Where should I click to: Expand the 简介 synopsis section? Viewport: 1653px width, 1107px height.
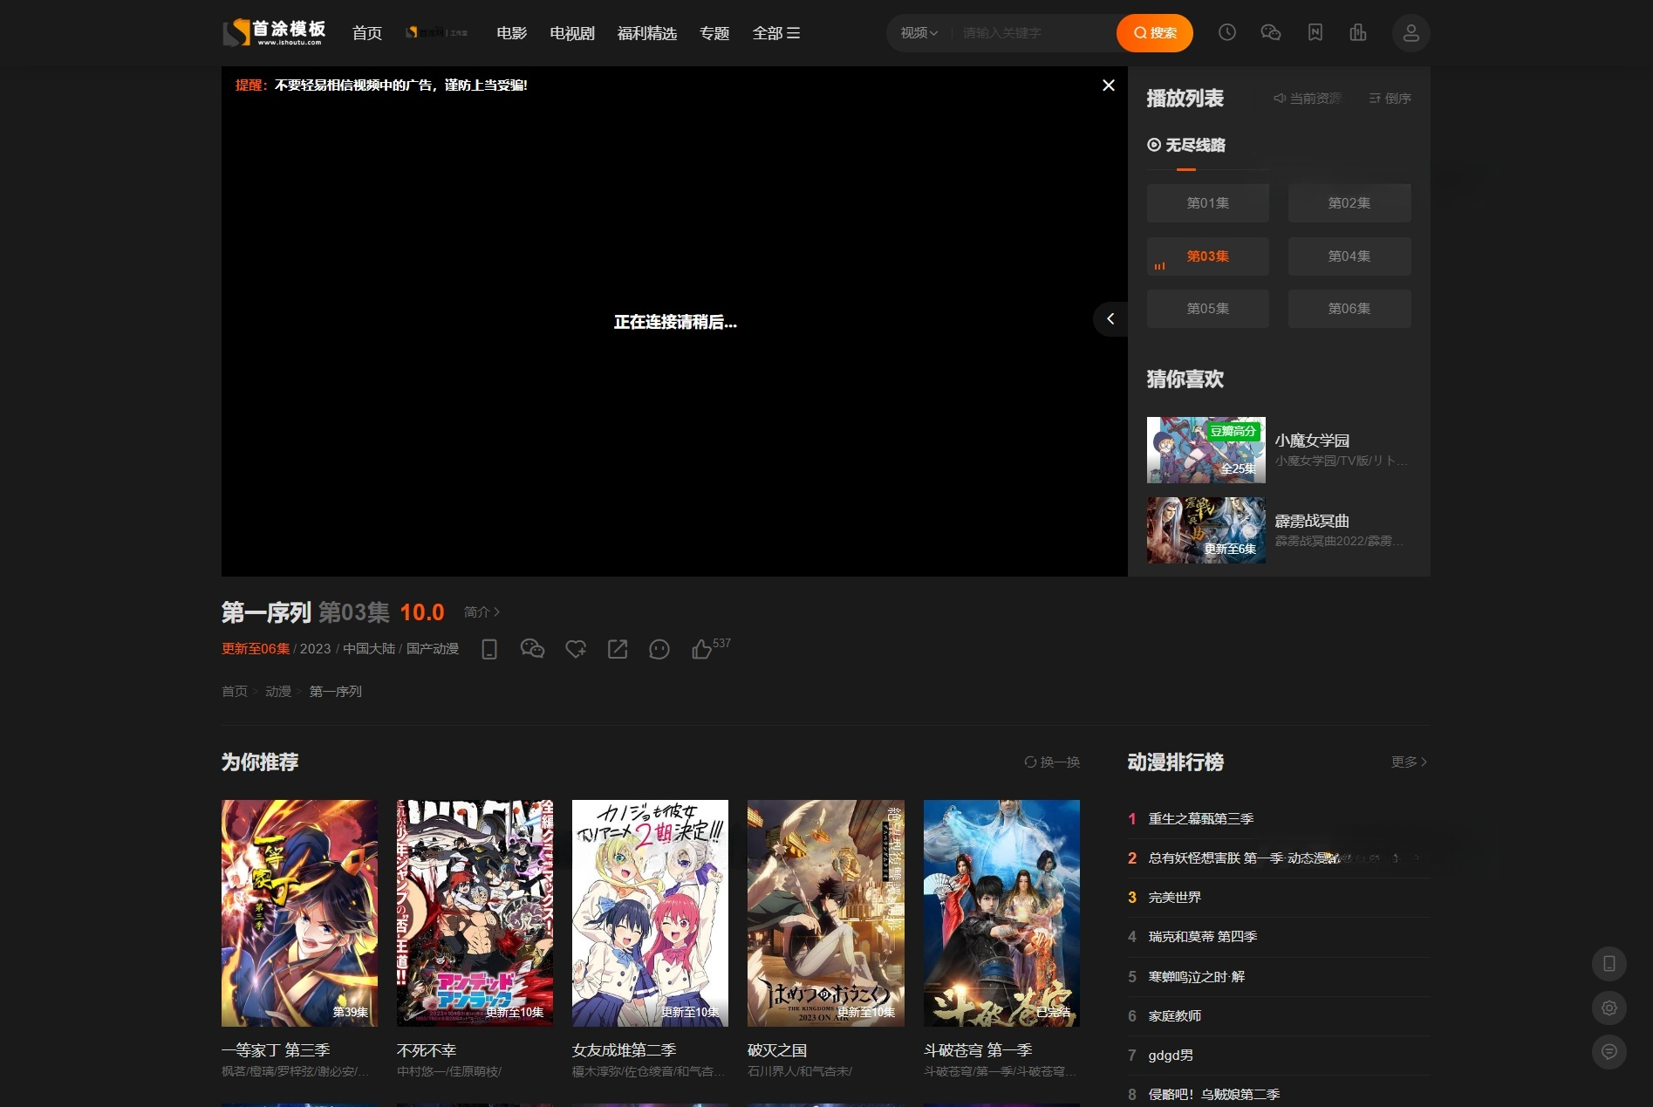[481, 612]
